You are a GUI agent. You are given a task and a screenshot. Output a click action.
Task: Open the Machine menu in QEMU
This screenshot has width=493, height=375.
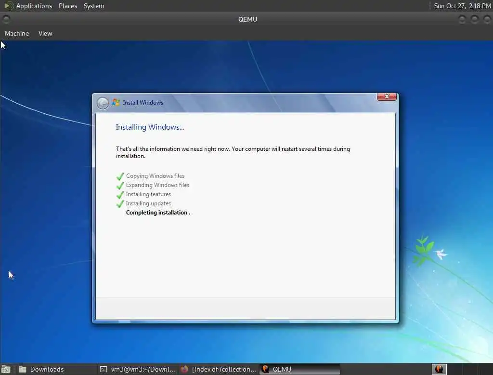coord(17,33)
